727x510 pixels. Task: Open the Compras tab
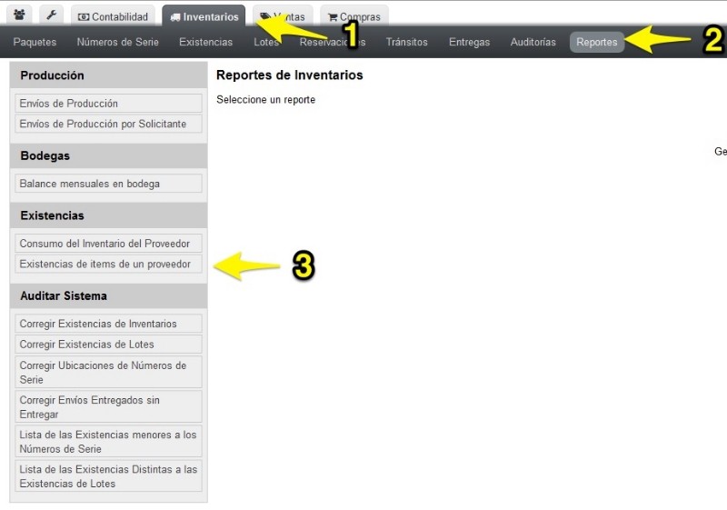[354, 16]
